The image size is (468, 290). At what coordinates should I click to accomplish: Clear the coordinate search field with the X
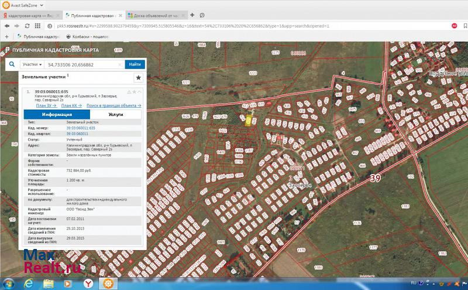(x=121, y=64)
